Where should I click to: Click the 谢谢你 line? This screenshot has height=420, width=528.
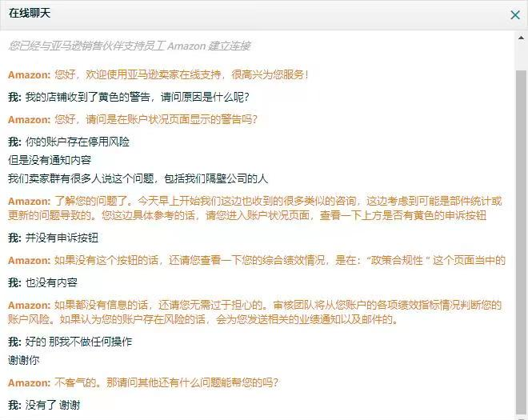pos(23,360)
